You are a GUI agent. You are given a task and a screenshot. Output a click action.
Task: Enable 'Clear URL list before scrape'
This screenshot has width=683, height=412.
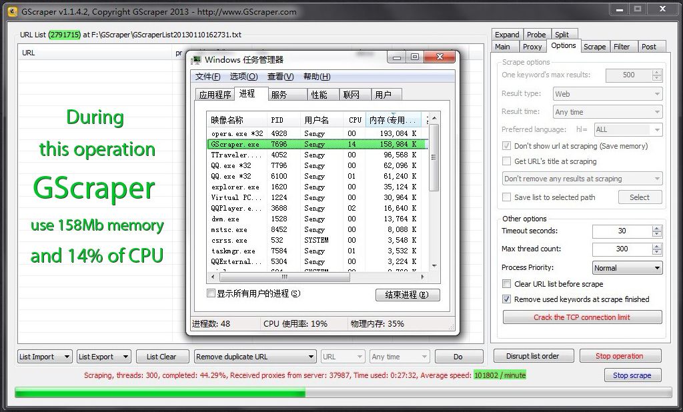pyautogui.click(x=506, y=284)
